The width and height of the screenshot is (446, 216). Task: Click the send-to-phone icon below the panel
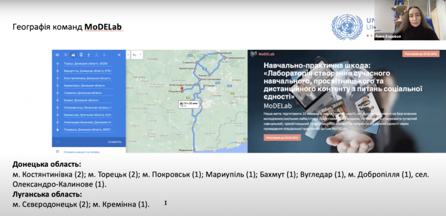coord(57,152)
